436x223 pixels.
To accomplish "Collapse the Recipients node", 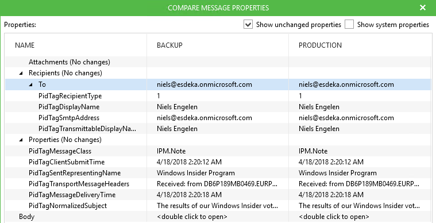I will [x=21, y=74].
